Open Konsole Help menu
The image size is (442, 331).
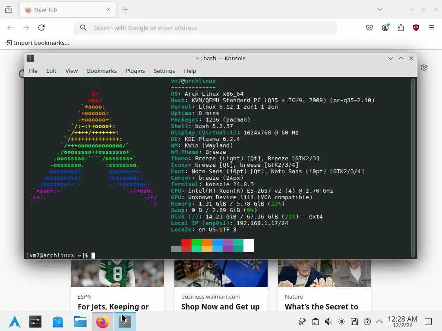click(190, 71)
